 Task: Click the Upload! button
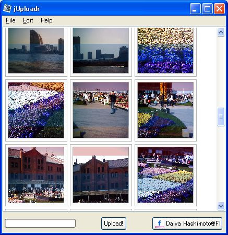[x=114, y=224]
